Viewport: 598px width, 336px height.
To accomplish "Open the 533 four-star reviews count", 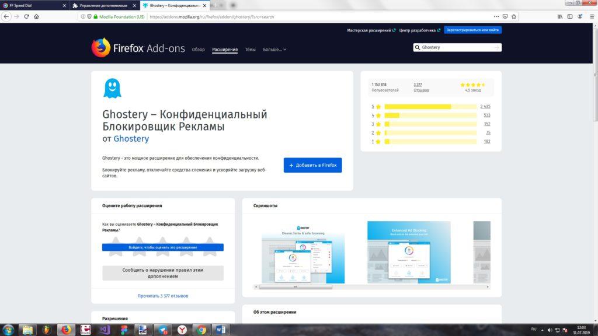I will [x=486, y=116].
